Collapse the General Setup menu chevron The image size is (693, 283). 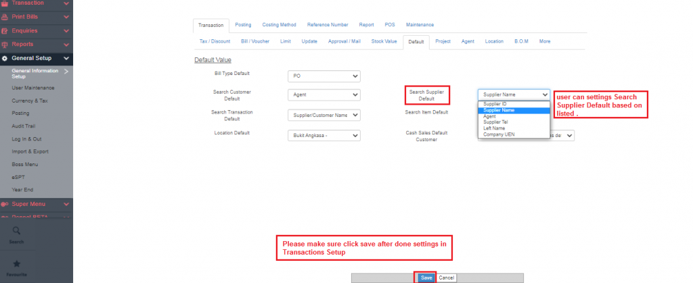[x=66, y=58]
